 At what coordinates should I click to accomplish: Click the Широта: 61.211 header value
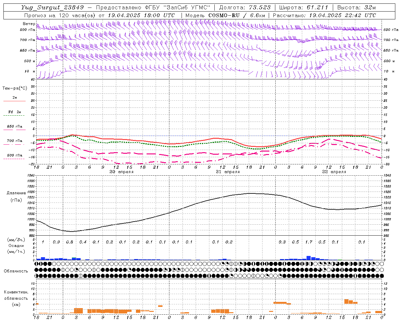[303, 7]
